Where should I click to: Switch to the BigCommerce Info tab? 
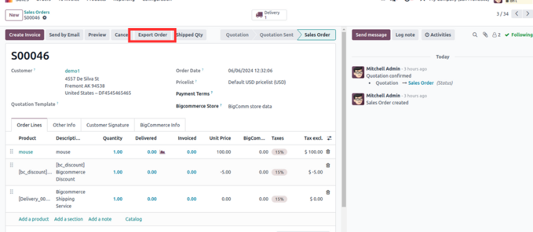160,125
